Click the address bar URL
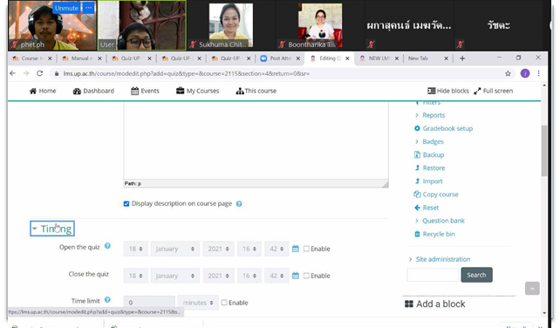This screenshot has height=328, width=560. click(187, 73)
